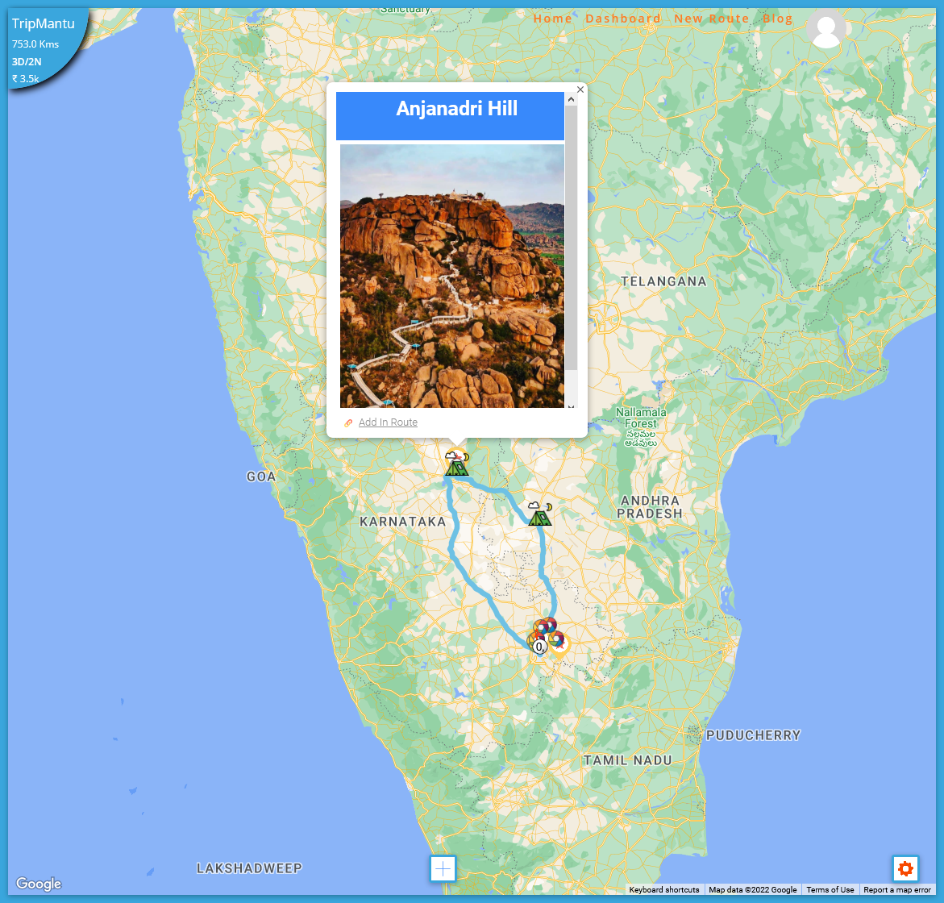Click the Anjanadri Hill photo
Screen dimensions: 944x903
click(452, 276)
